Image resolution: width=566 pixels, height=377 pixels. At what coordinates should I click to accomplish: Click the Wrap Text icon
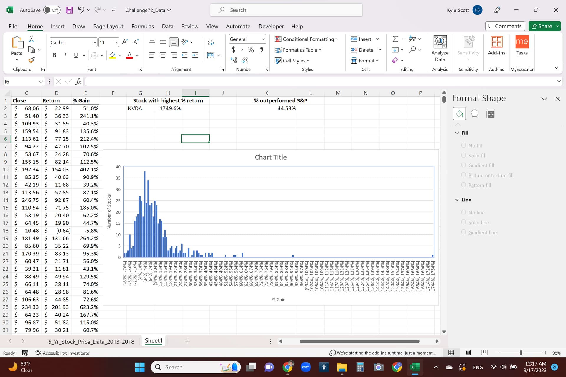(211, 42)
